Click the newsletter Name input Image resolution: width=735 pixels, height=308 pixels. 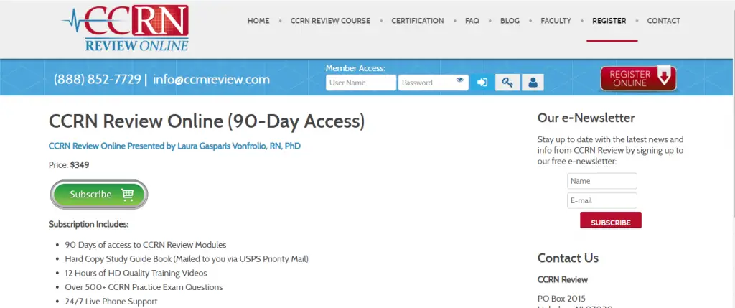click(601, 182)
